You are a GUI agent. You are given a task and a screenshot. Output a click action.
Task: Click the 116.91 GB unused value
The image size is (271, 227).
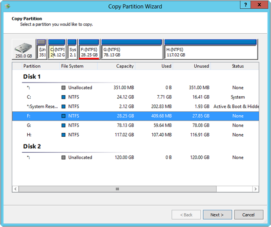pos(200,135)
